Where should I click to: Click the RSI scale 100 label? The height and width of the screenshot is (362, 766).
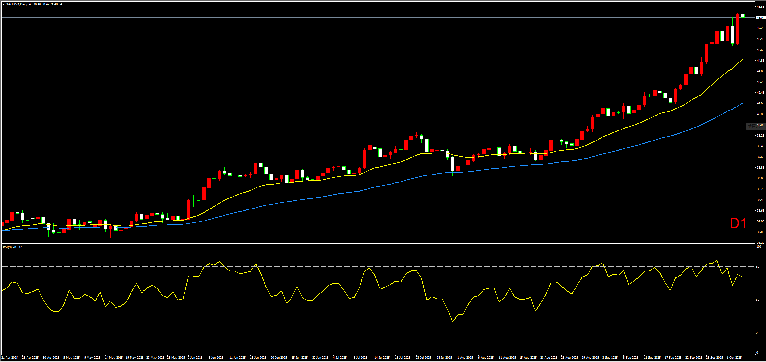(x=758, y=247)
